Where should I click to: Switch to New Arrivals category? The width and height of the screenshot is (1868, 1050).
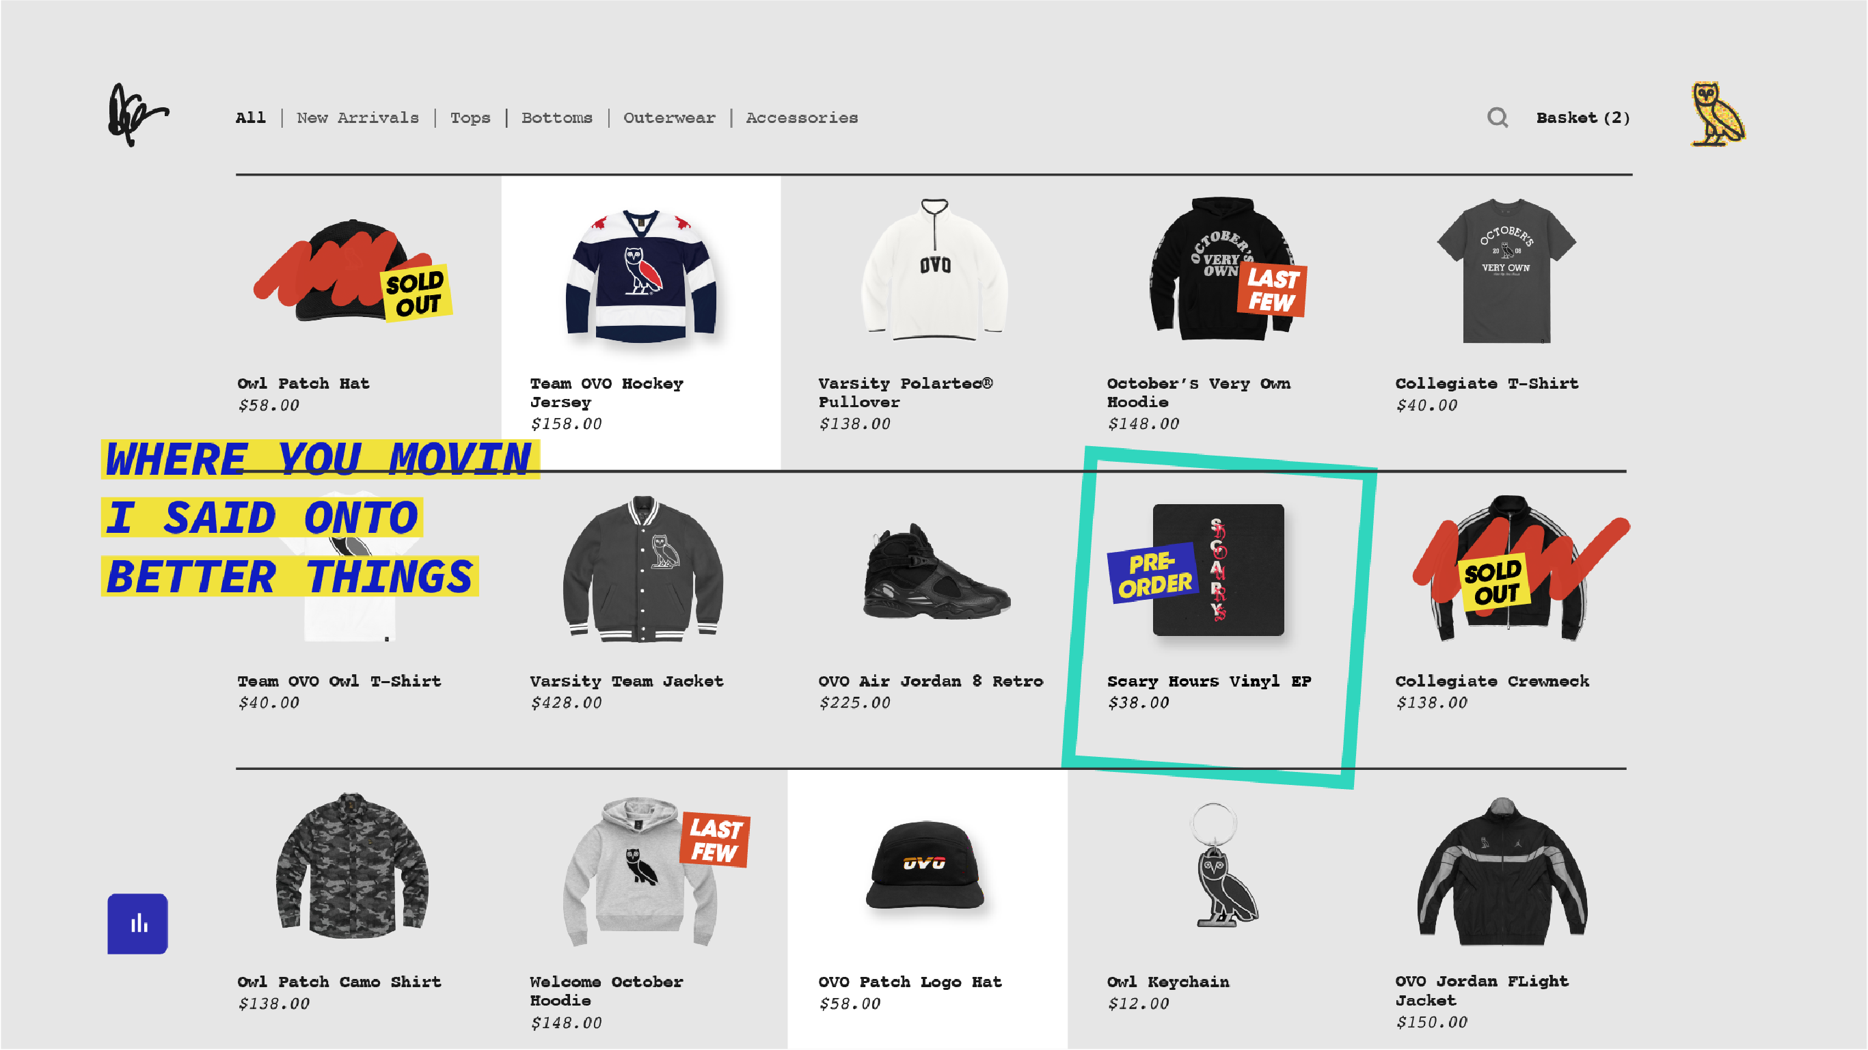pyautogui.click(x=357, y=118)
